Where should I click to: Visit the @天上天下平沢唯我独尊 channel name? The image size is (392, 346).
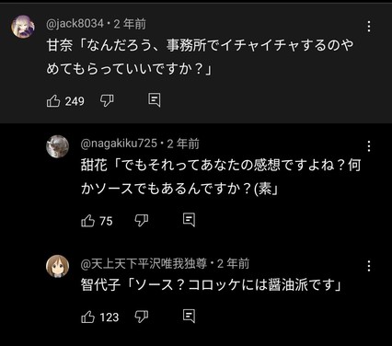tap(144, 263)
